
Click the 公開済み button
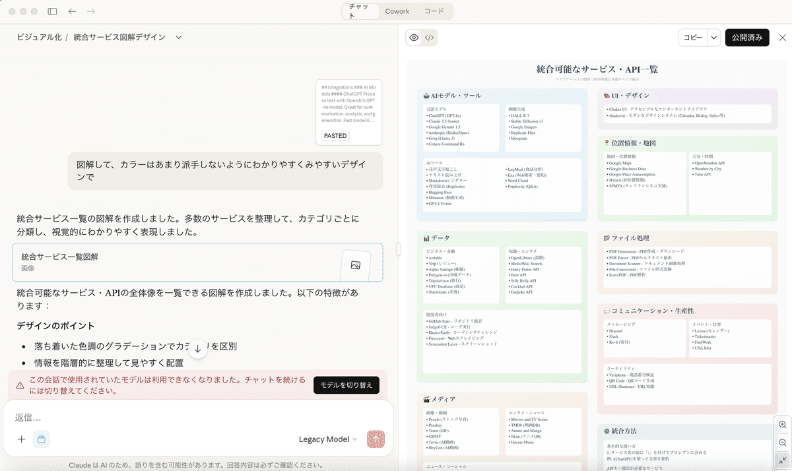pyautogui.click(x=747, y=38)
